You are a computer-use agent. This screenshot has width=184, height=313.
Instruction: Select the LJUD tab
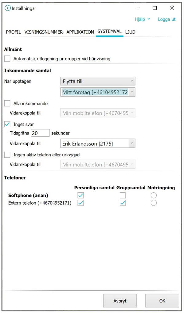pyautogui.click(x=130, y=32)
